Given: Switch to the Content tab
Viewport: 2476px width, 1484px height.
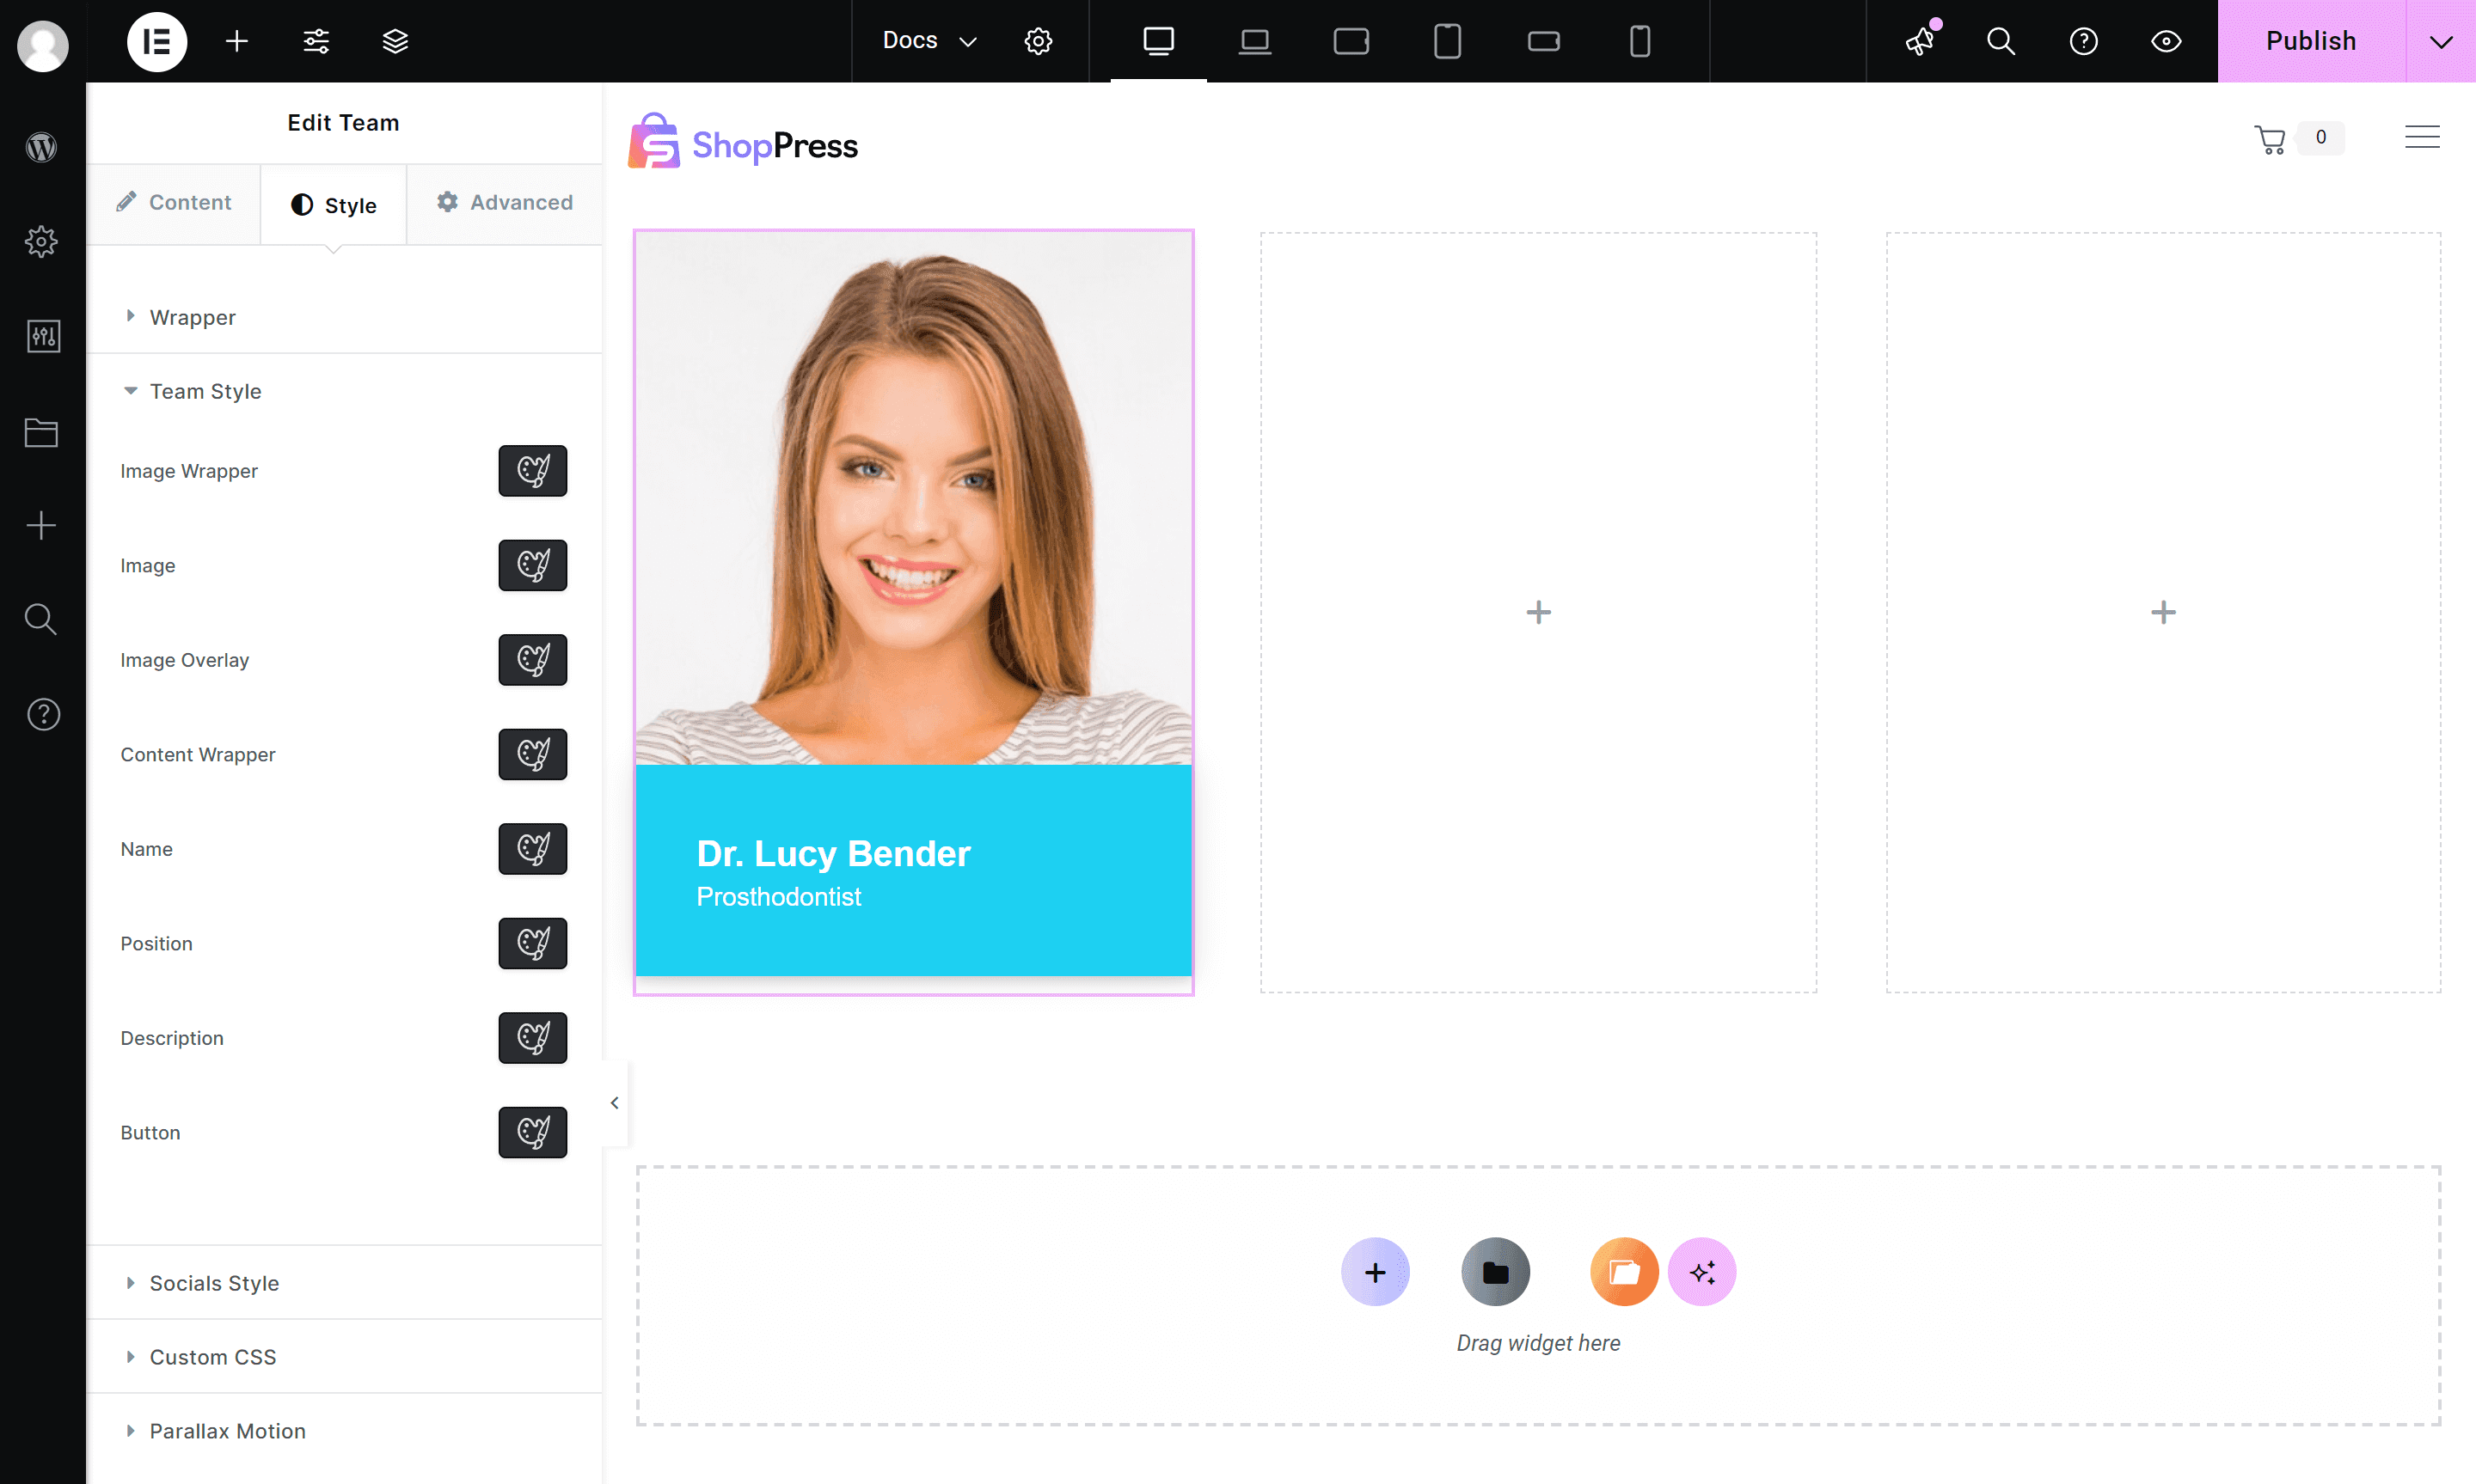Looking at the screenshot, I should [174, 203].
